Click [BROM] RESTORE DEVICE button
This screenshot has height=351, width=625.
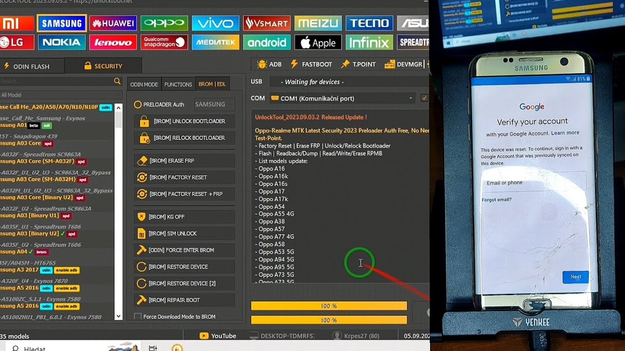185,267
